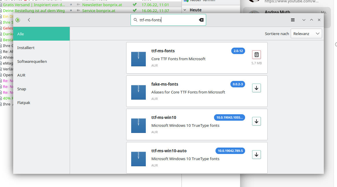Image resolution: width=337 pixels, height=187 pixels.
Task: Click the trash icon to remove ttf-ms-fonts
Action: click(256, 55)
